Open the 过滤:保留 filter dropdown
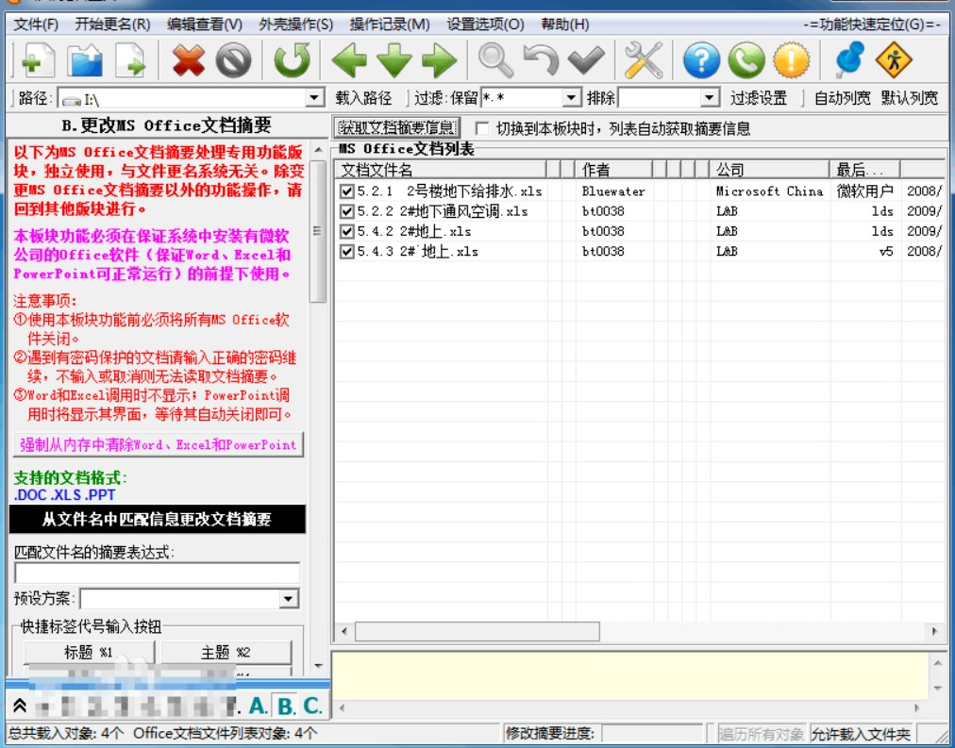Screen dimensions: 955x748 tap(571, 98)
